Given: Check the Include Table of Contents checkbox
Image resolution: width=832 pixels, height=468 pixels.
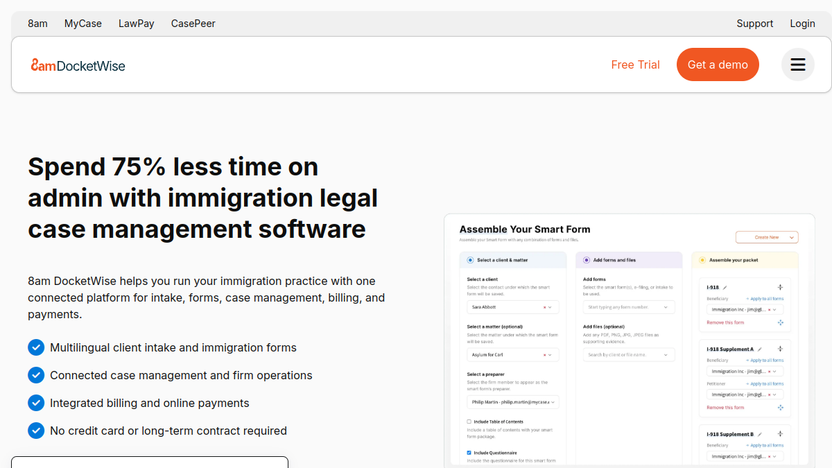Looking at the screenshot, I should pyautogui.click(x=469, y=422).
